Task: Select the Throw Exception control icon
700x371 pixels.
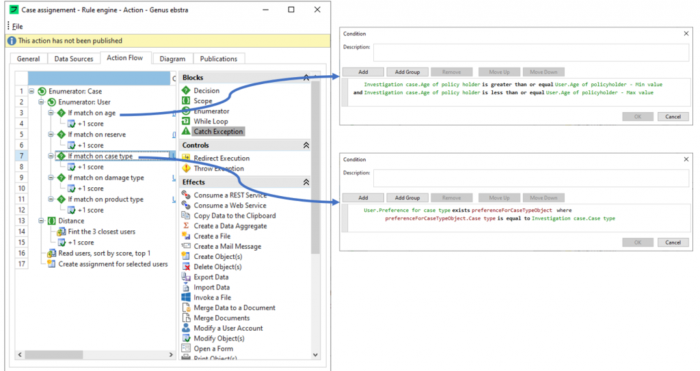Action: point(186,168)
